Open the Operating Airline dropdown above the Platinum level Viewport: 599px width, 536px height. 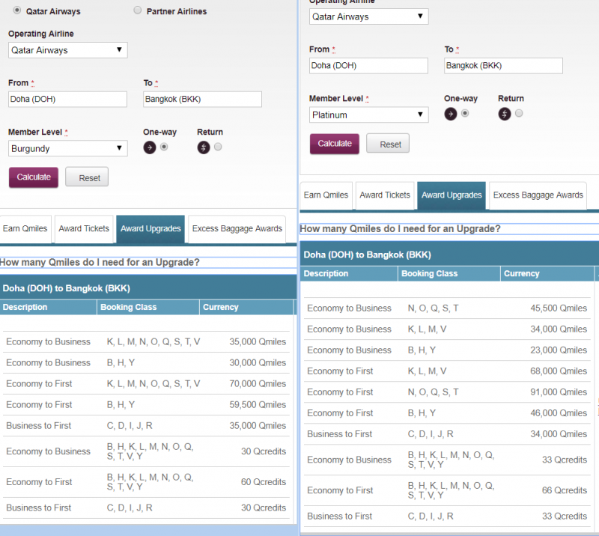(x=369, y=16)
